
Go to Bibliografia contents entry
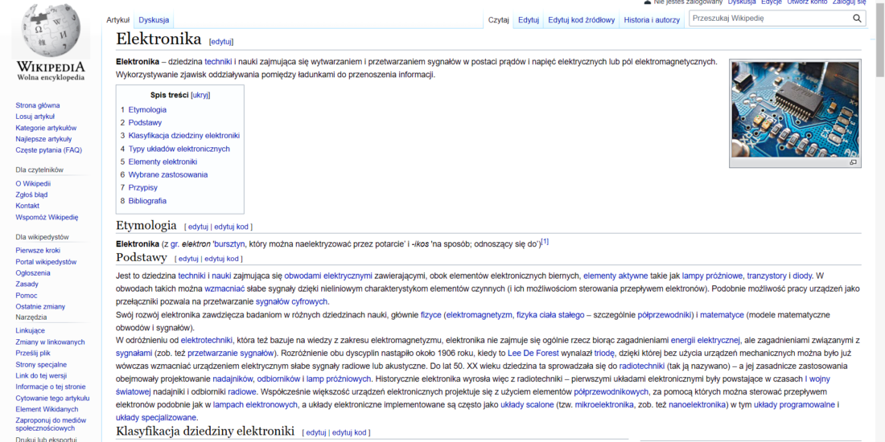pyautogui.click(x=147, y=201)
